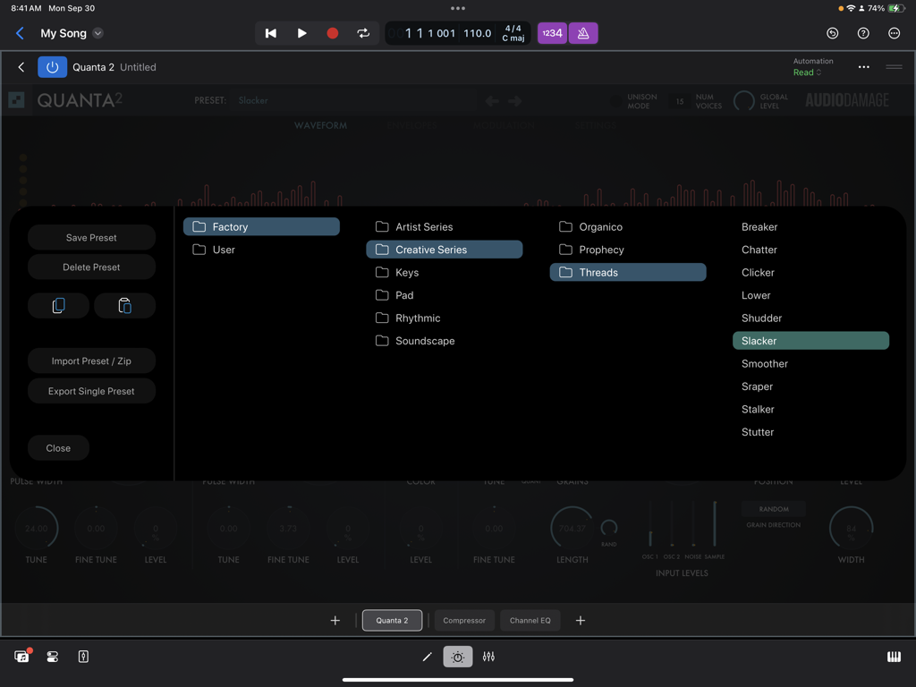Paste a preset using the clipboard icon
Viewport: 916px width, 687px height.
point(125,305)
